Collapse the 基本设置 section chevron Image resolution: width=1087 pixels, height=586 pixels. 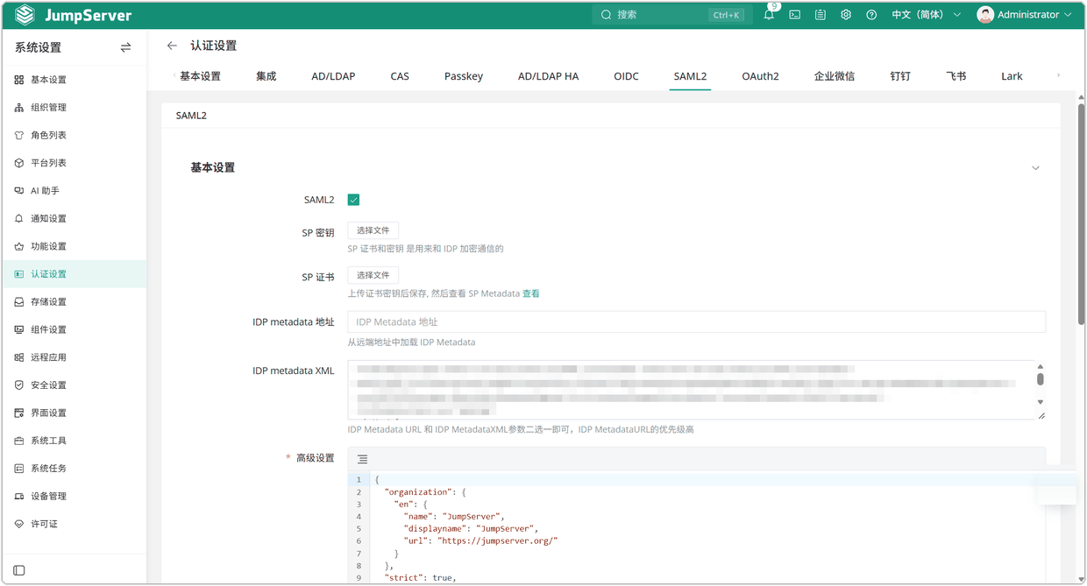(1035, 168)
